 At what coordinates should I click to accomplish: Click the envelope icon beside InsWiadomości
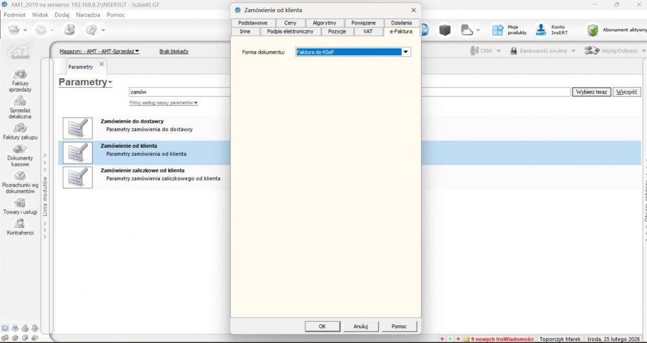(466, 339)
